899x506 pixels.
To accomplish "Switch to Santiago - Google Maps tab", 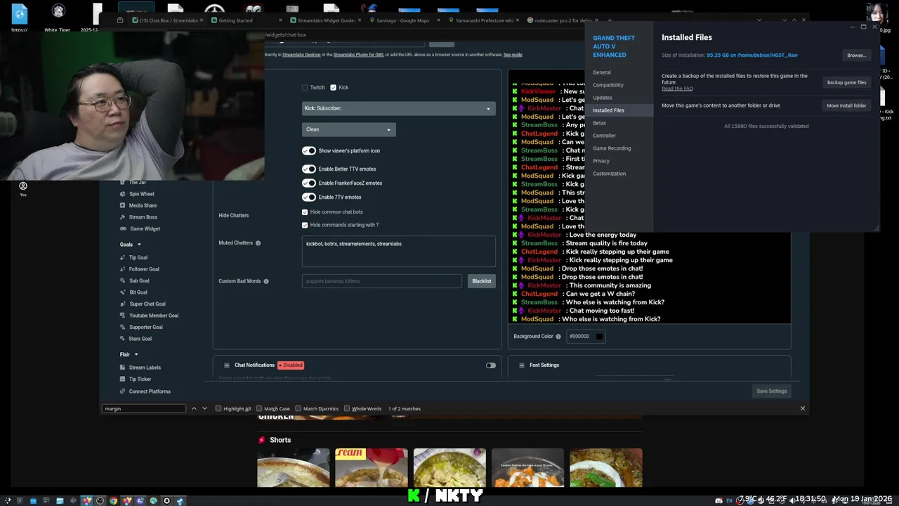I will pyautogui.click(x=403, y=20).
